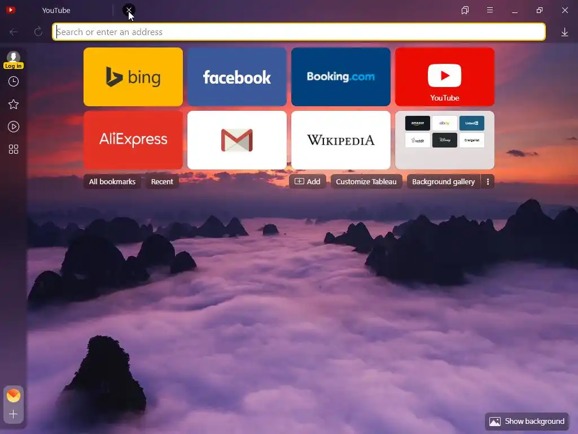
Task: Open All bookmarks
Action: (112, 181)
